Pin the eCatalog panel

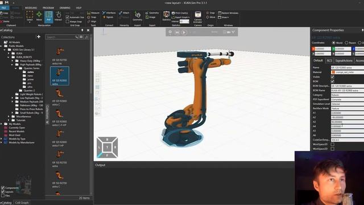(x=82, y=30)
